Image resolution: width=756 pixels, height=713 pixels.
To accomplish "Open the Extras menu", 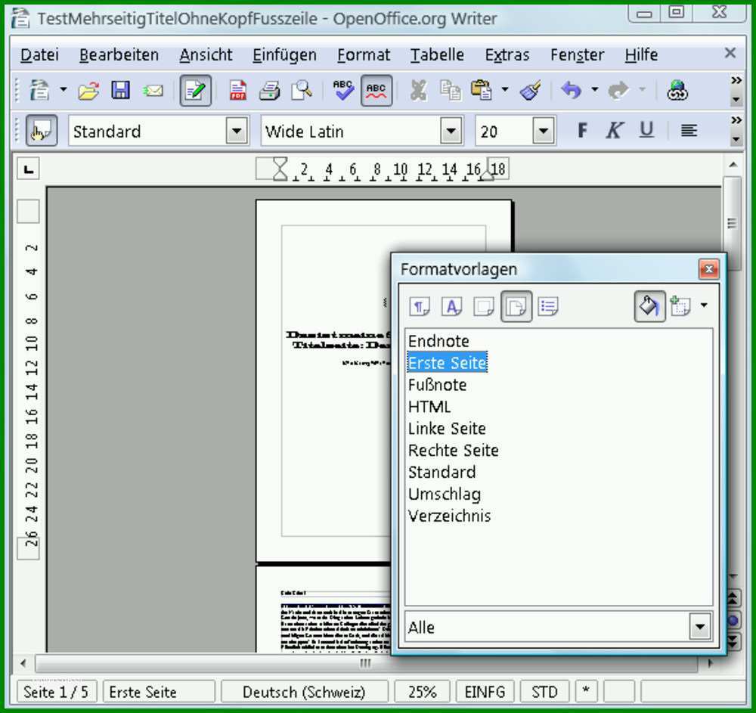I will point(507,55).
